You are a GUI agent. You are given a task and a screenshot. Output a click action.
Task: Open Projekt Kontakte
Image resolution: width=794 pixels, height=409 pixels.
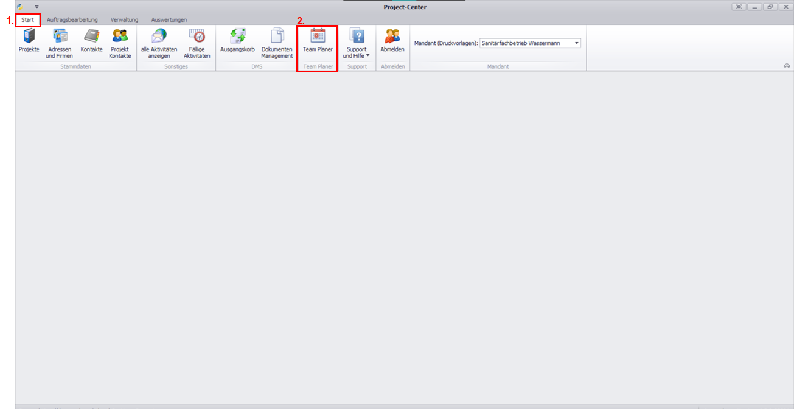120,43
